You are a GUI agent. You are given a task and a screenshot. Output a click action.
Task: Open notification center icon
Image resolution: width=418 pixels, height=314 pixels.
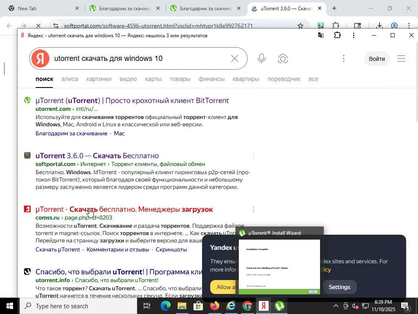pyautogui.click(x=405, y=306)
